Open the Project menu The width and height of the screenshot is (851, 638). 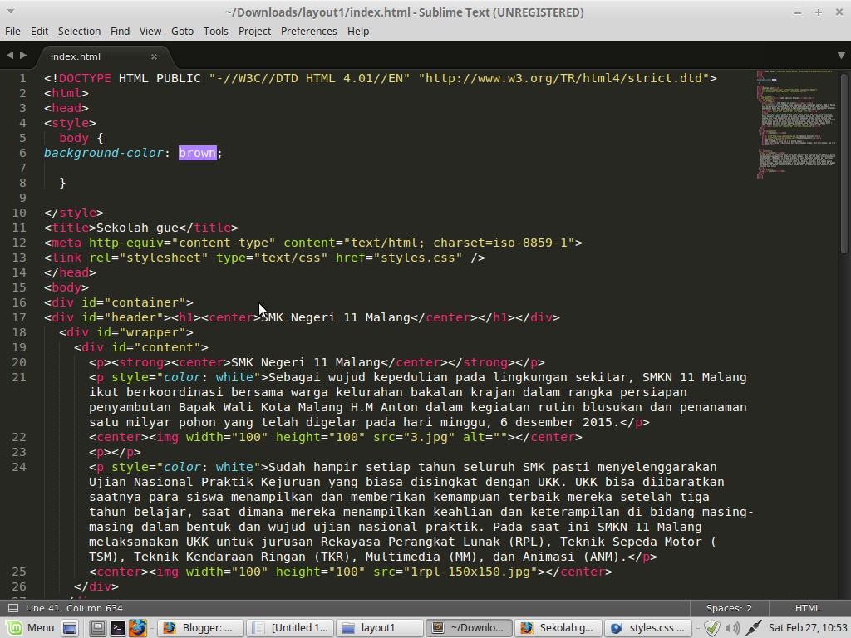(x=254, y=32)
